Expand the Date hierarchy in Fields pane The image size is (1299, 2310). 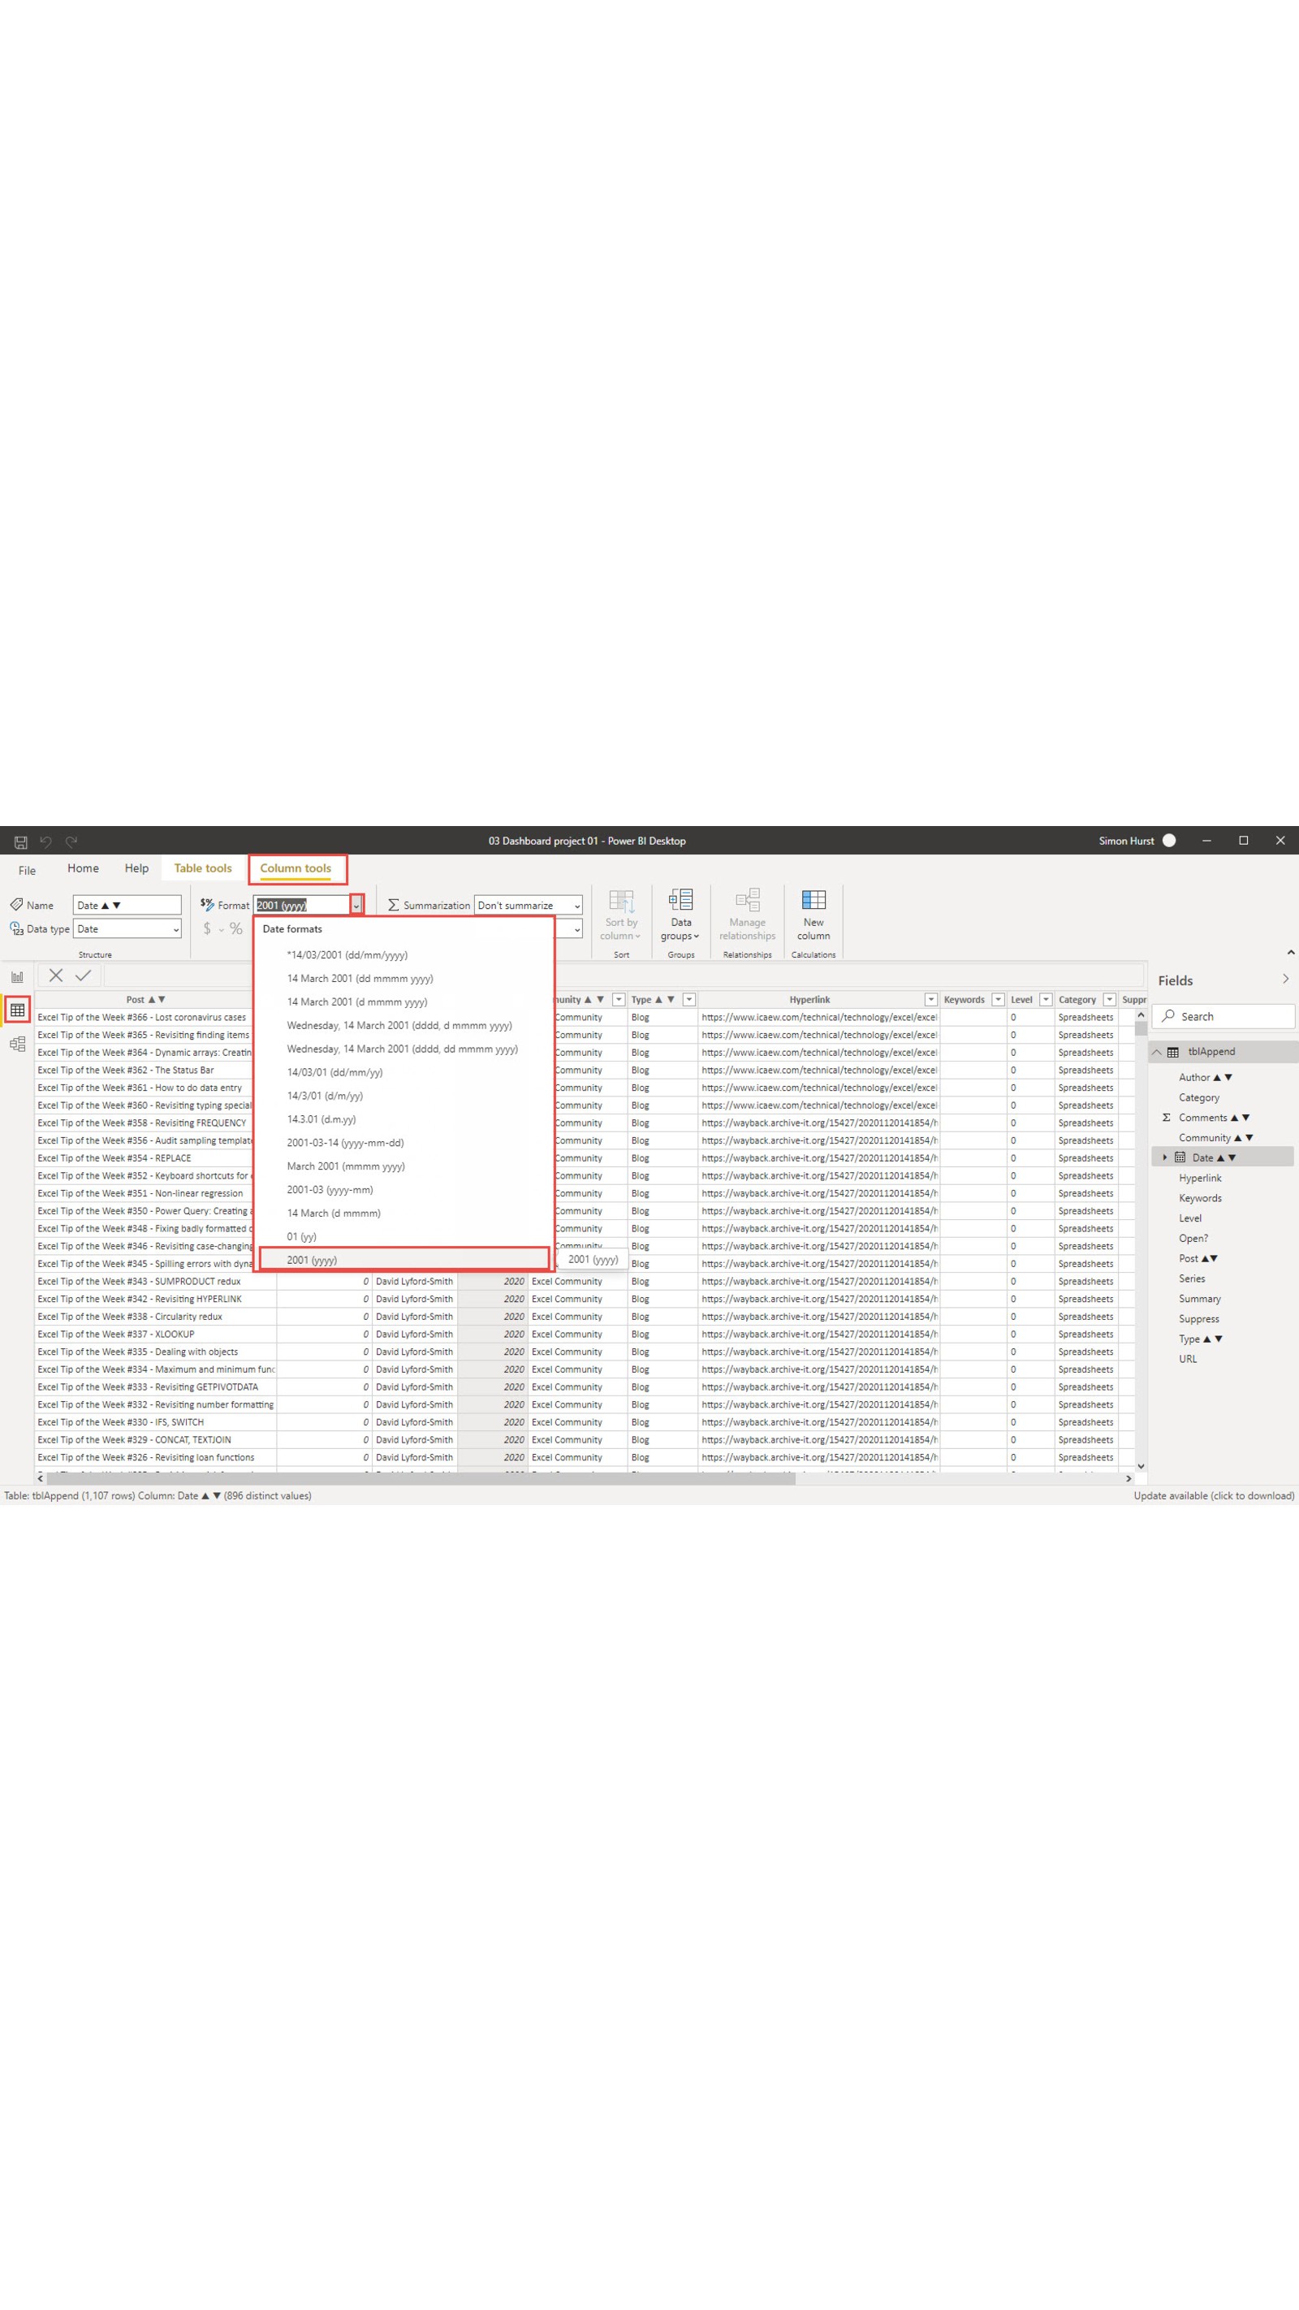[x=1163, y=1157]
